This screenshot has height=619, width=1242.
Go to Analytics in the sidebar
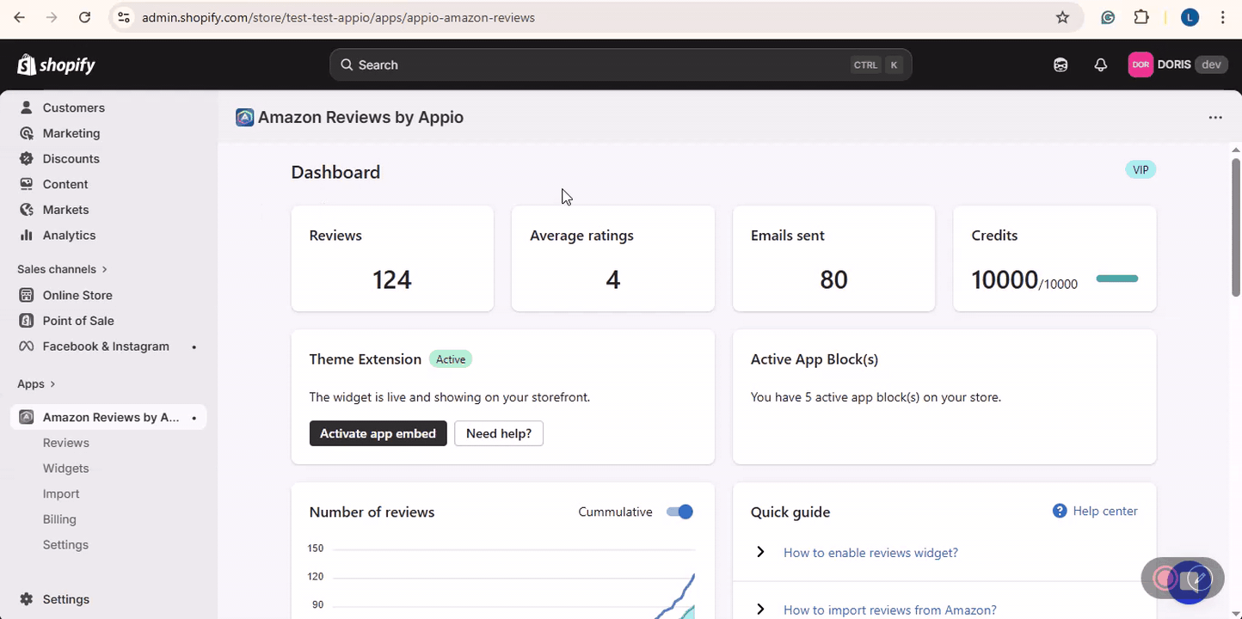pyautogui.click(x=69, y=236)
